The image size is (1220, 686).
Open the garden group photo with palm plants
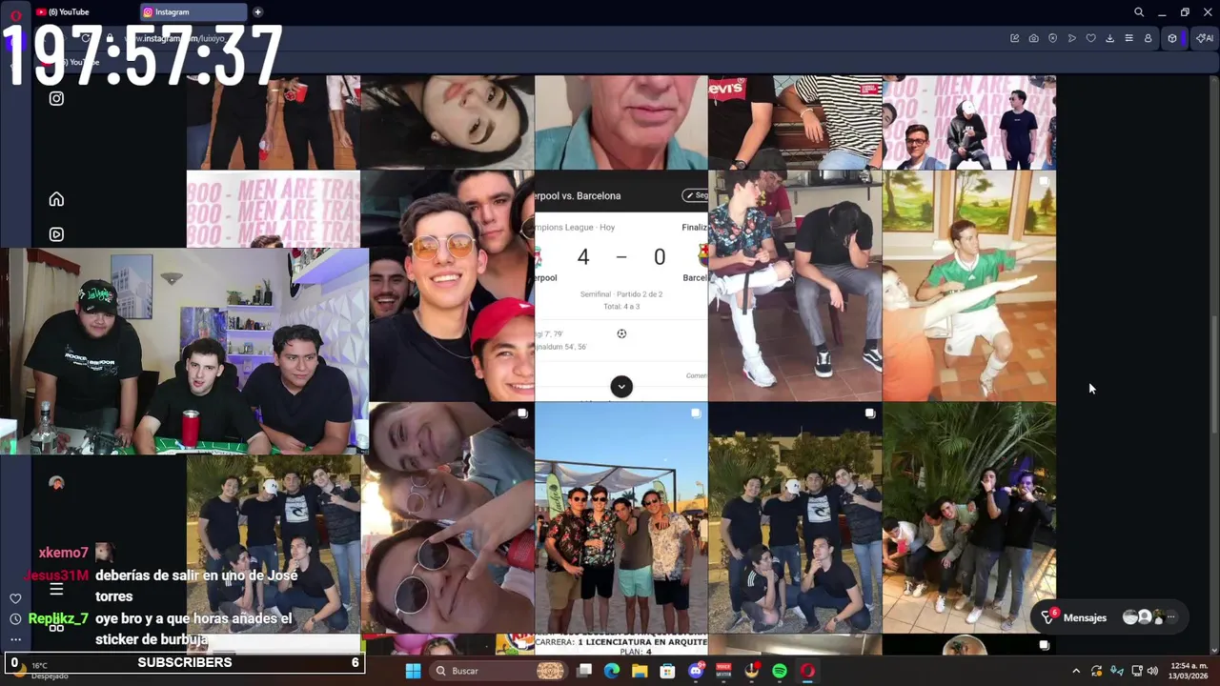[969, 517]
